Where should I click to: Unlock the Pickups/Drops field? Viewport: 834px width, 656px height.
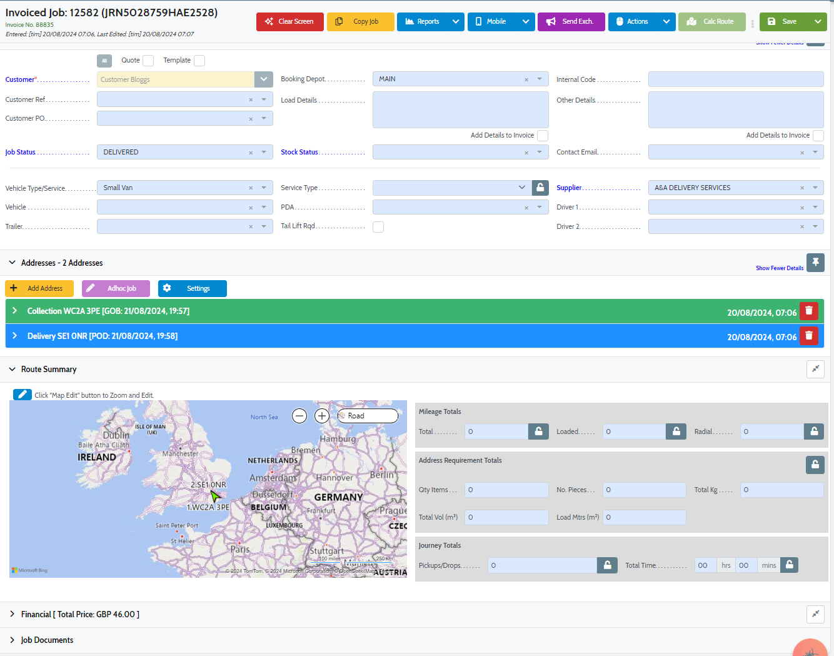607,565
